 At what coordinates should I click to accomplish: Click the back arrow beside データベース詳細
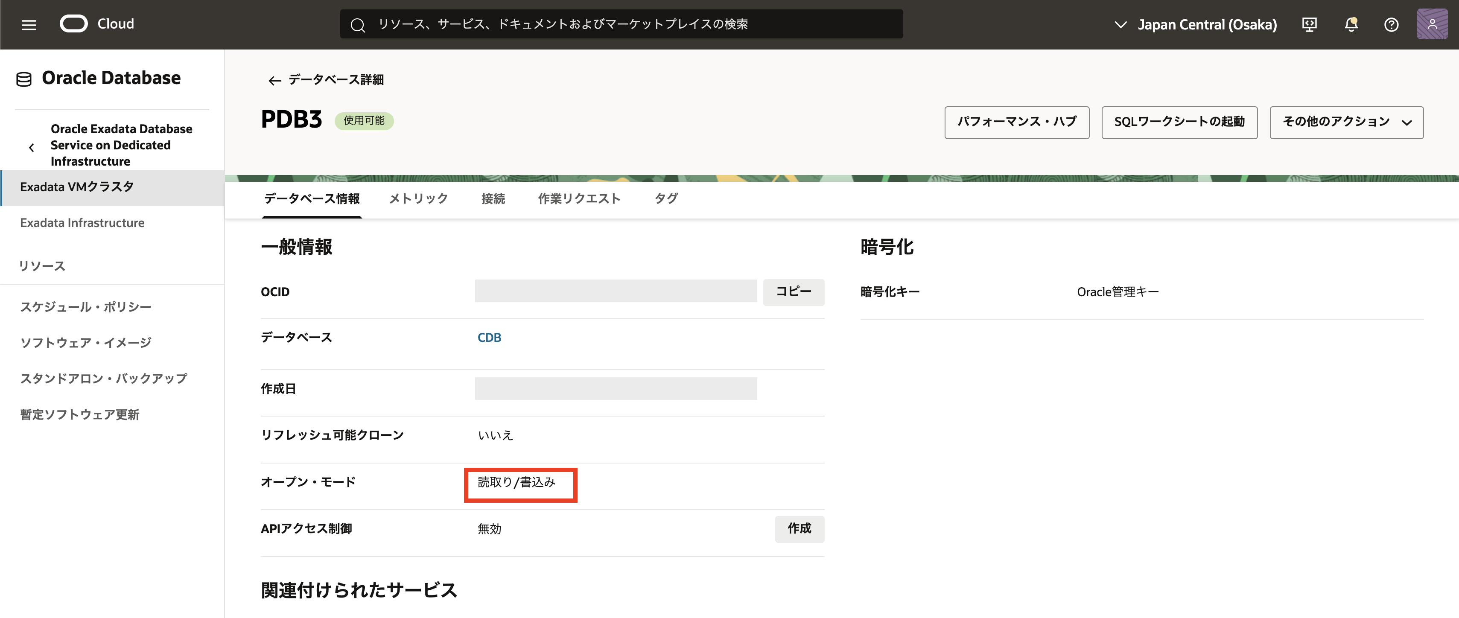(x=275, y=80)
